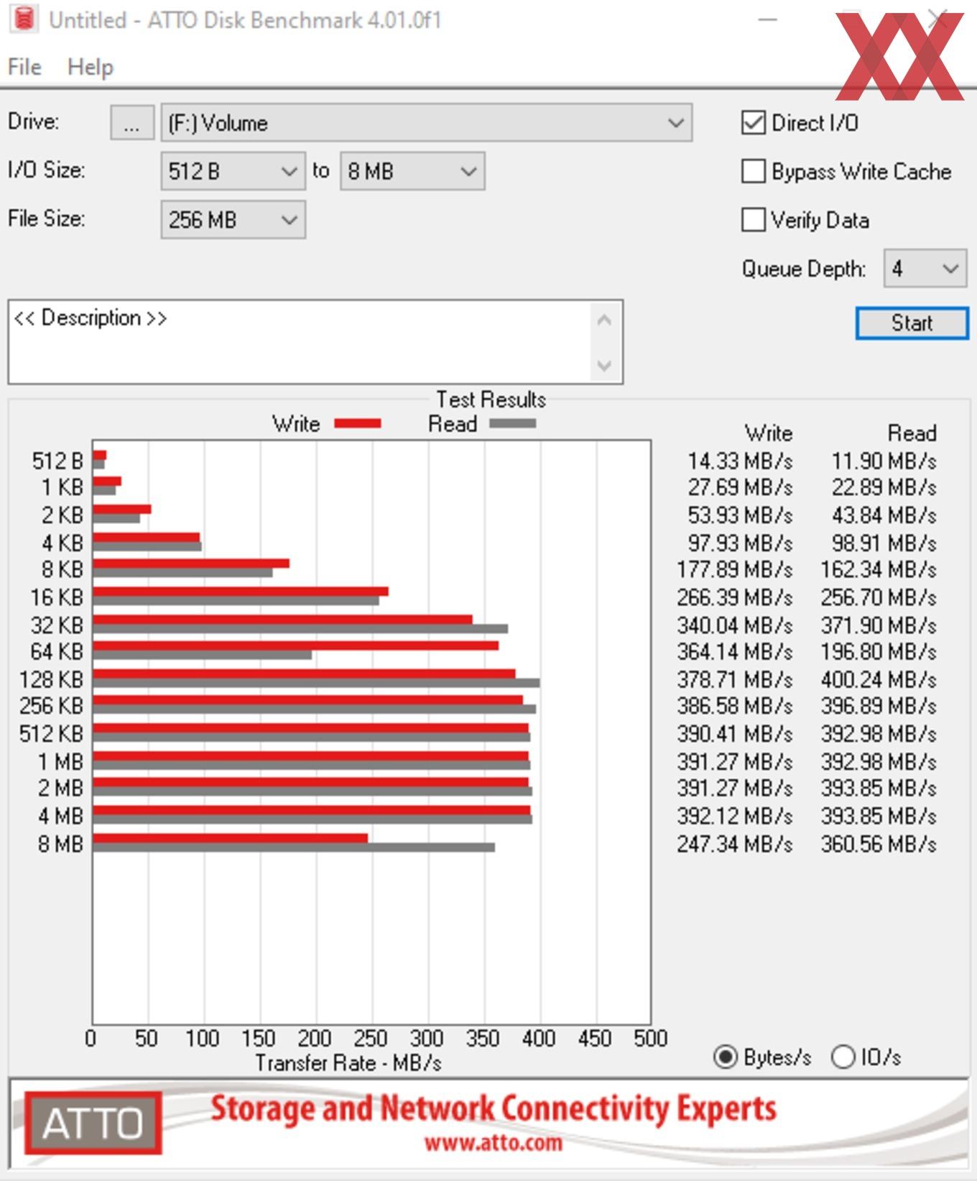Click the 4 KB write value 97.93 MB/s
This screenshot has width=977, height=1181.
point(740,543)
